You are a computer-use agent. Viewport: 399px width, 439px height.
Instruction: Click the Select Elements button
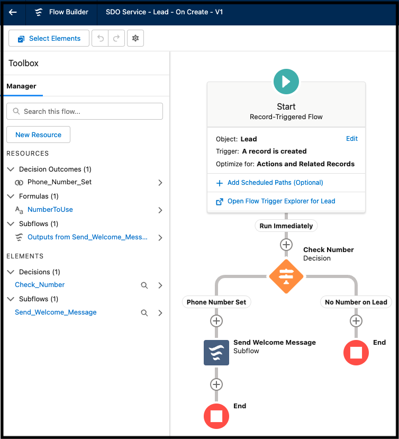click(49, 38)
